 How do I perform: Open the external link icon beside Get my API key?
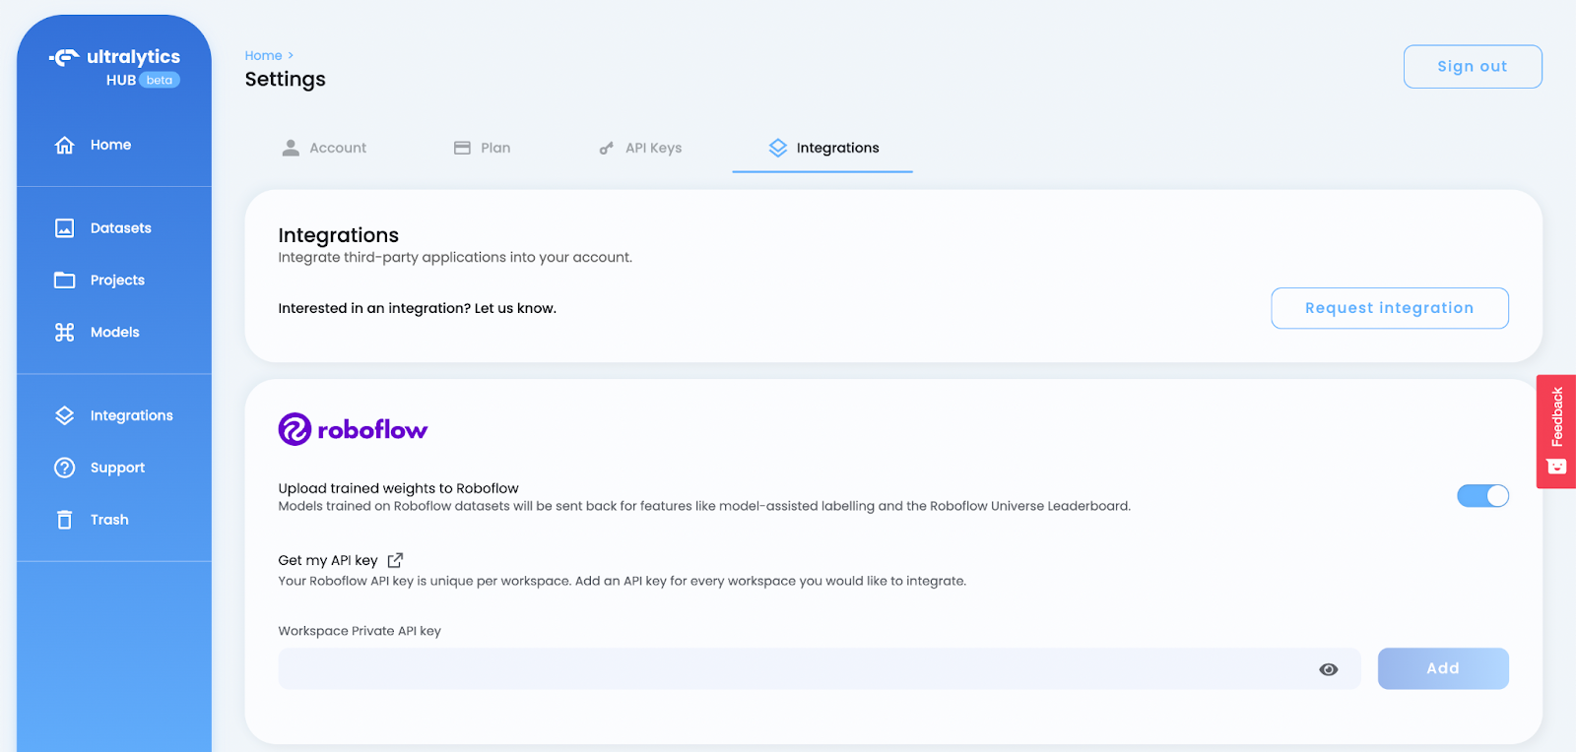395,560
